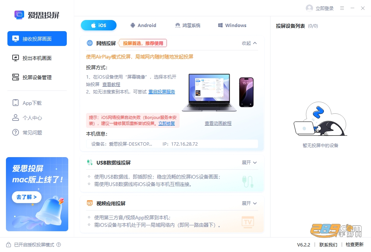
Task: Click the iPhone illustration thumbnail
Action: [x=246, y=92]
